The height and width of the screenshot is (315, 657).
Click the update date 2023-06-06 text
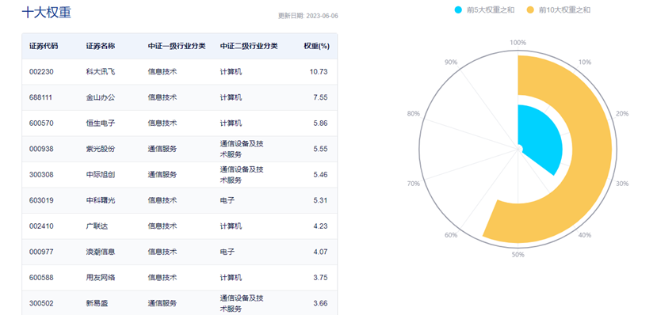(308, 16)
